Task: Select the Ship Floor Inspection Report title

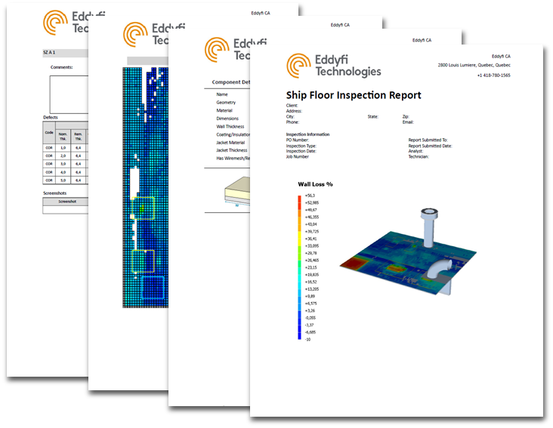Action: pos(354,95)
